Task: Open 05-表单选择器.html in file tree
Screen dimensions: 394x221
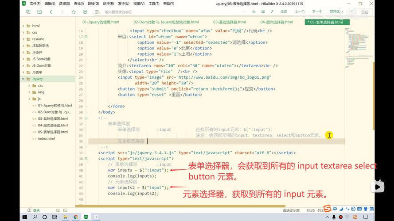Action: 53,132
